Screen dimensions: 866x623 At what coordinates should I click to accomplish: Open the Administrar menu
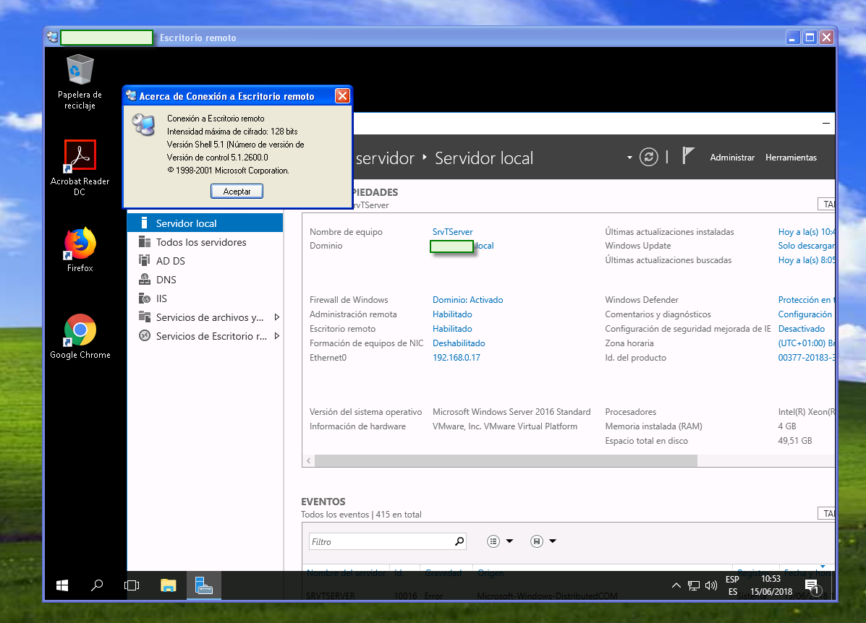pos(731,158)
